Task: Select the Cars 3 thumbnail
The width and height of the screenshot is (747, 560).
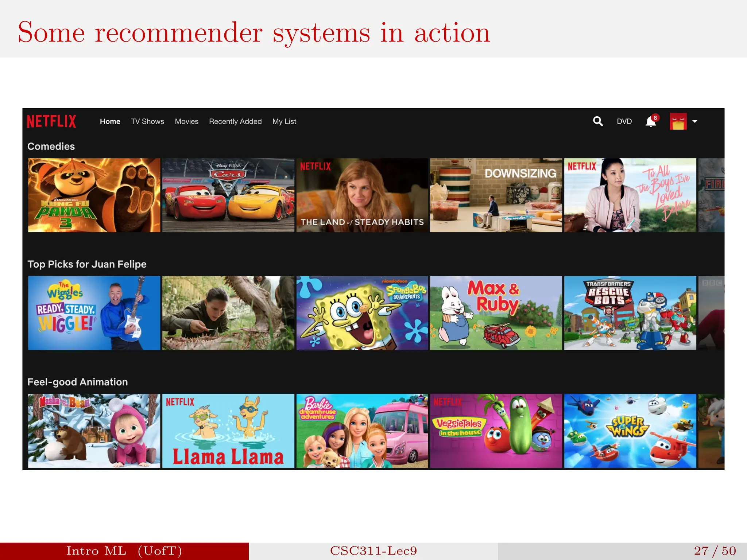Action: (x=228, y=195)
